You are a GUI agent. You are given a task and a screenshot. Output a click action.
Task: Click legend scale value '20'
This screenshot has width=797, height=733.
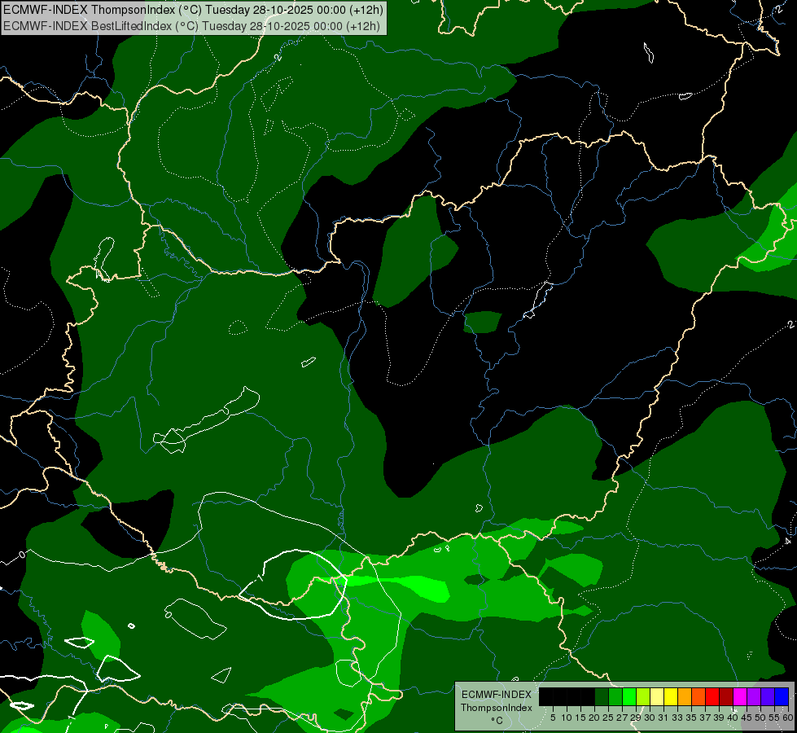(595, 718)
